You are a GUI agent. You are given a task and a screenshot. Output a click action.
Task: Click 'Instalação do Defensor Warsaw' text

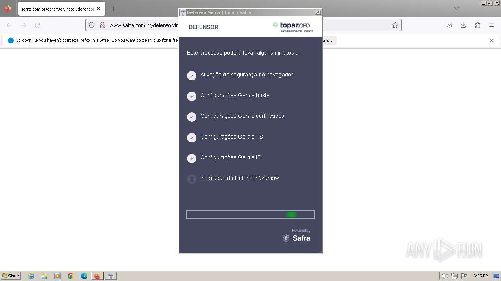240,178
